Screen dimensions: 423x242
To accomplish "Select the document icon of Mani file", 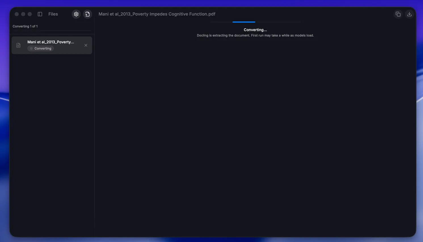I will pos(18,45).
